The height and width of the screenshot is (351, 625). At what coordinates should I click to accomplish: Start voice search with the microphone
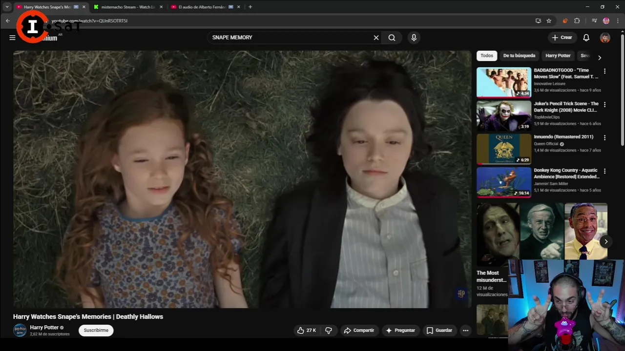(414, 38)
